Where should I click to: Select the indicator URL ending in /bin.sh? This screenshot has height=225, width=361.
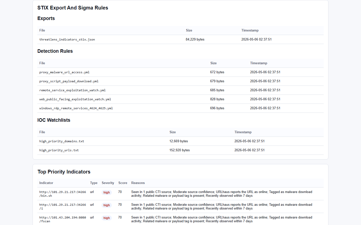click(63, 194)
